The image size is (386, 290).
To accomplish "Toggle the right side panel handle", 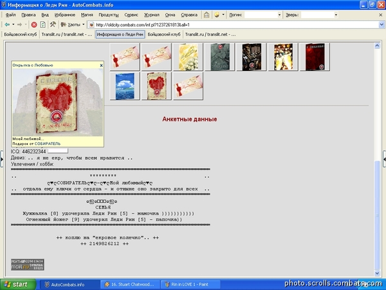I will coord(384,159).
